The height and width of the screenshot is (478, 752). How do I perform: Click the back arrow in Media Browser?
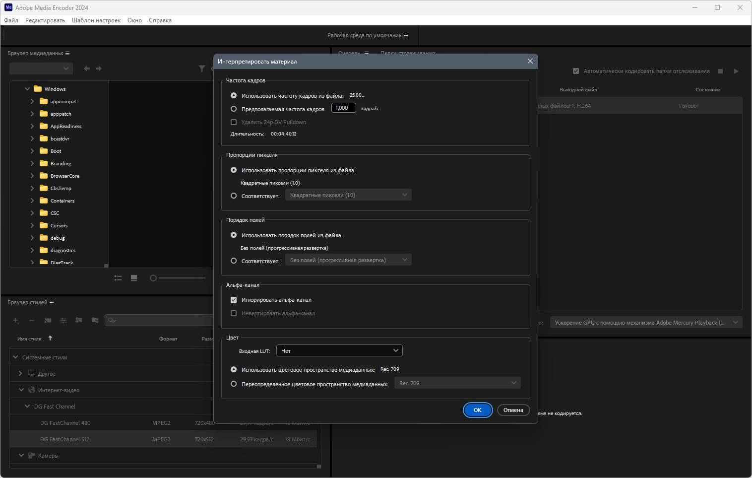87,68
